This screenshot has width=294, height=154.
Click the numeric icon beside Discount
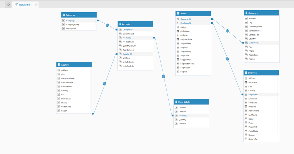click(176, 107)
